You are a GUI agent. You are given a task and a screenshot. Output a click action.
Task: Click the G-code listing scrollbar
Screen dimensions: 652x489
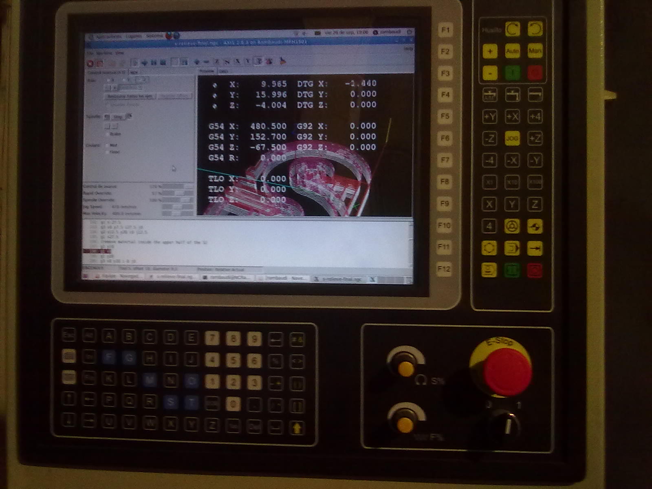(x=411, y=244)
